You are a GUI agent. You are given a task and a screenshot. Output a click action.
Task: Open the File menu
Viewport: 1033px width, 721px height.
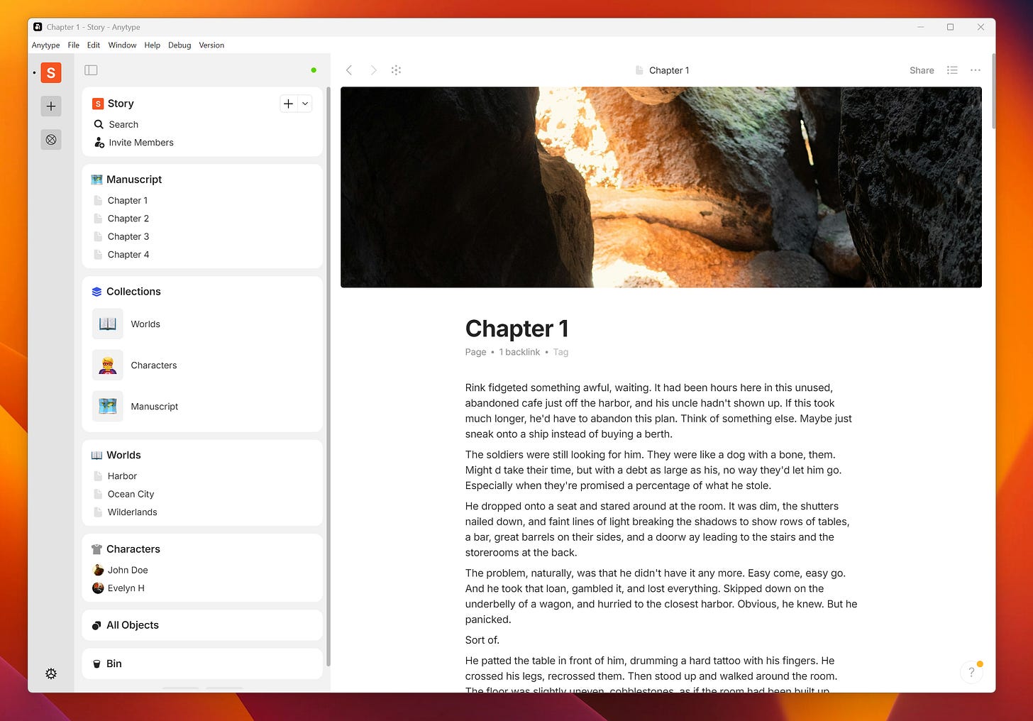74,45
